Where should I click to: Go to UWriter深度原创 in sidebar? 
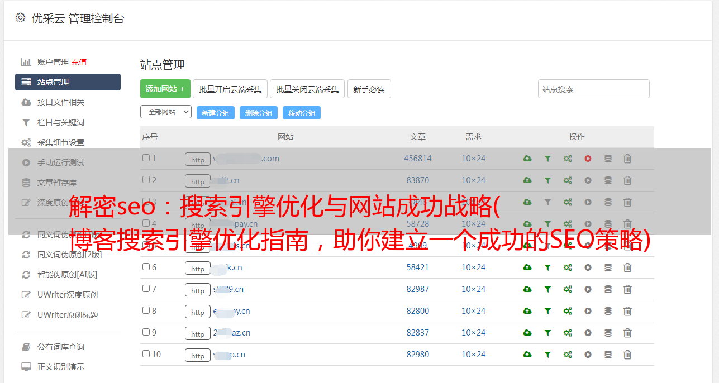pos(68,295)
